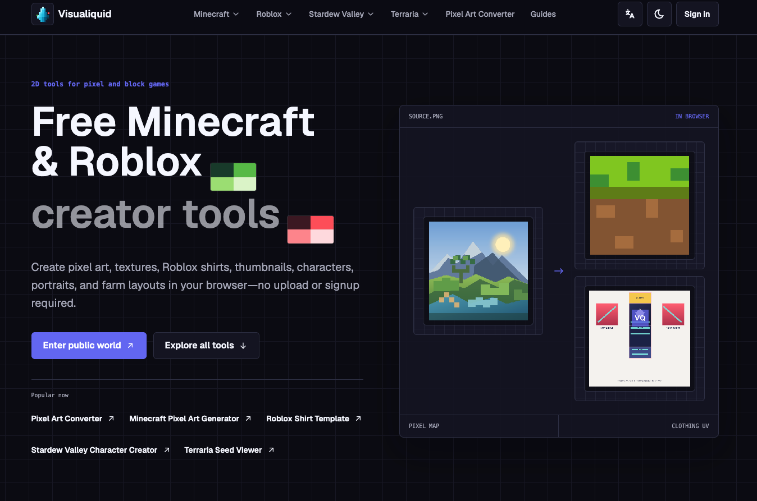The image size is (757, 501).
Task: Select the mountain landscape source image thumbnail
Action: click(478, 271)
